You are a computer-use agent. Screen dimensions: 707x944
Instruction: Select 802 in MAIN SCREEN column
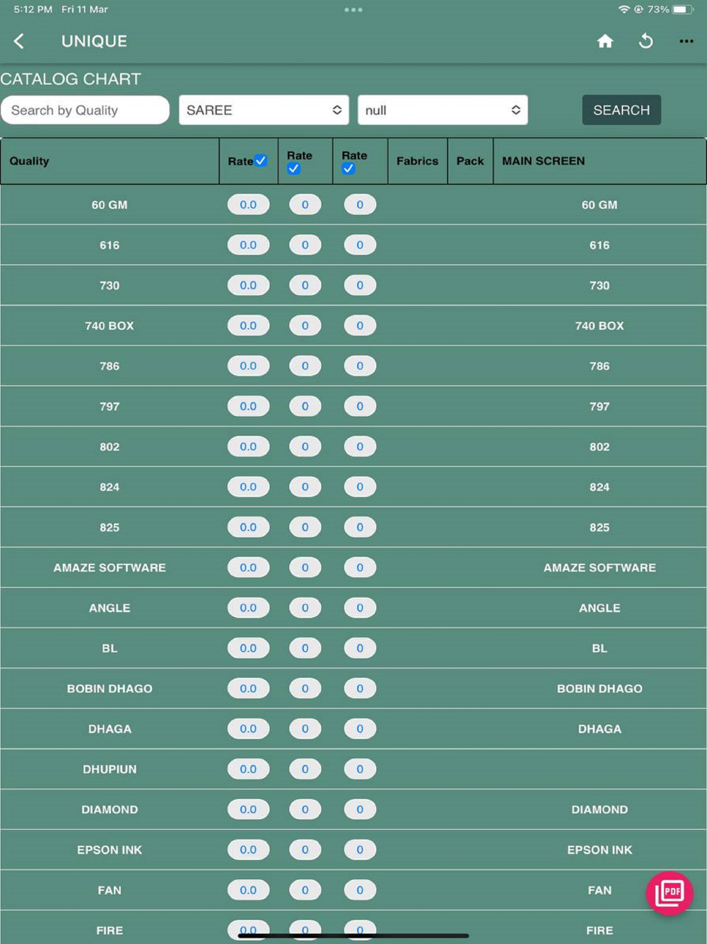coord(600,447)
